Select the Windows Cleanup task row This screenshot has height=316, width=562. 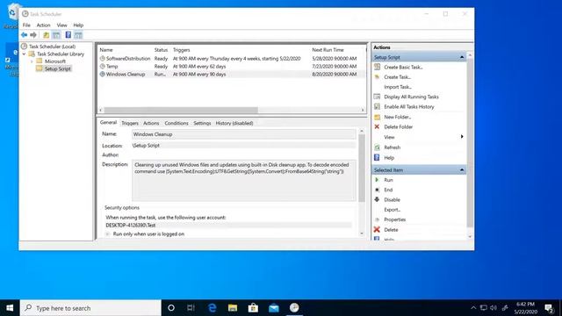tap(231, 74)
